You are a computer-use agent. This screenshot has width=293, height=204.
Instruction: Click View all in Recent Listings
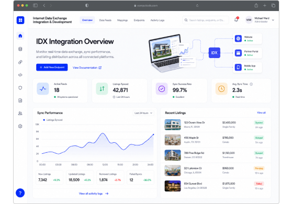click(x=261, y=112)
